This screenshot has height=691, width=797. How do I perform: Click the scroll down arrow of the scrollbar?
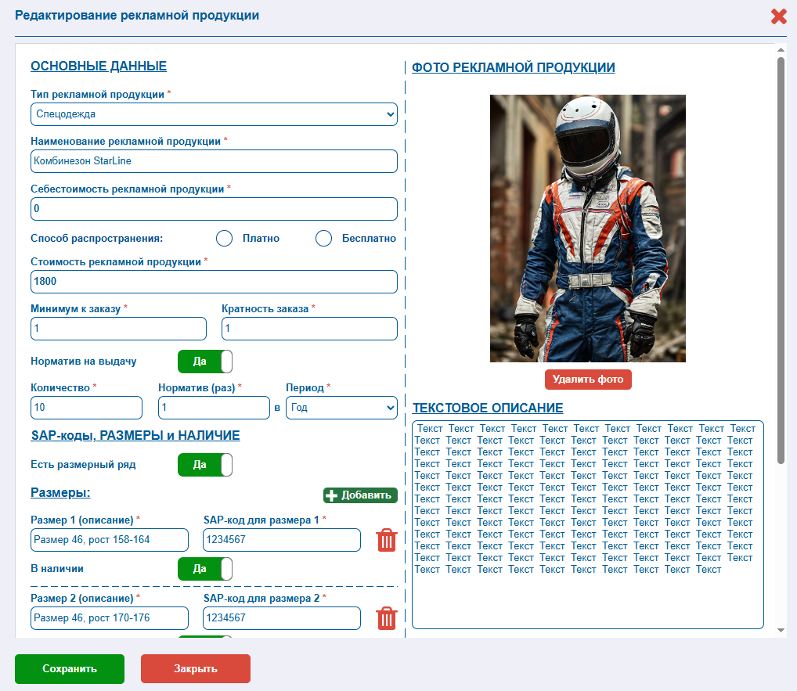pyautogui.click(x=781, y=630)
